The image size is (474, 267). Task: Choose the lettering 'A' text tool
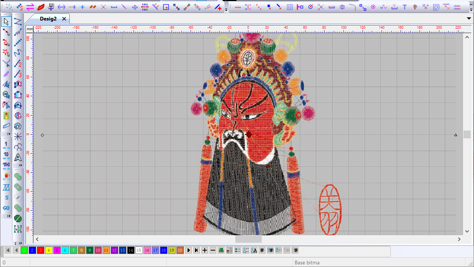click(18, 158)
